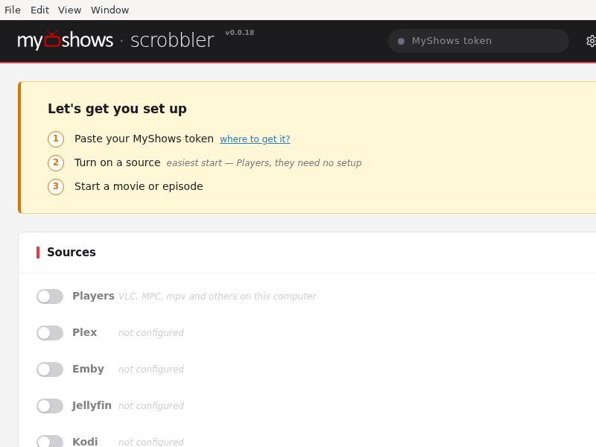Enable the Emby source switch
This screenshot has width=596, height=447.
tap(50, 370)
